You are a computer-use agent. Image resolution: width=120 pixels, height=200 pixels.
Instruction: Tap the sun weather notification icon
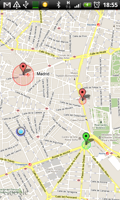[45, 5]
